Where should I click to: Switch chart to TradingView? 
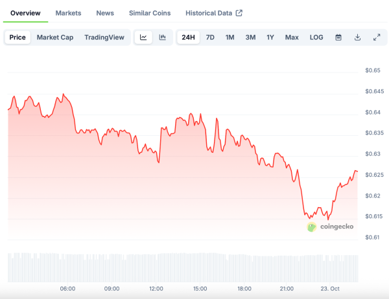point(104,38)
